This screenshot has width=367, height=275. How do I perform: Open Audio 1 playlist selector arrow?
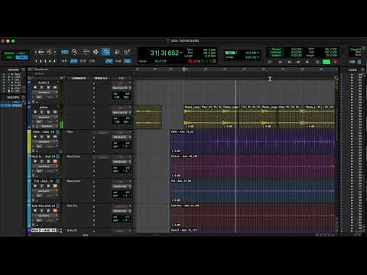click(x=58, y=82)
